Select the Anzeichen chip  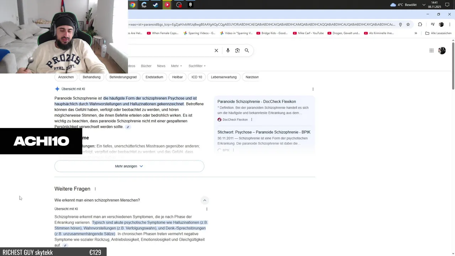tap(66, 77)
